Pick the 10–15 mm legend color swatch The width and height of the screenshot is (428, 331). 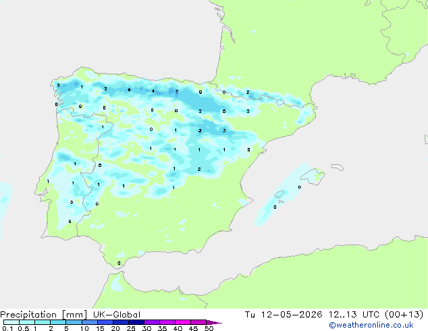click(89, 322)
